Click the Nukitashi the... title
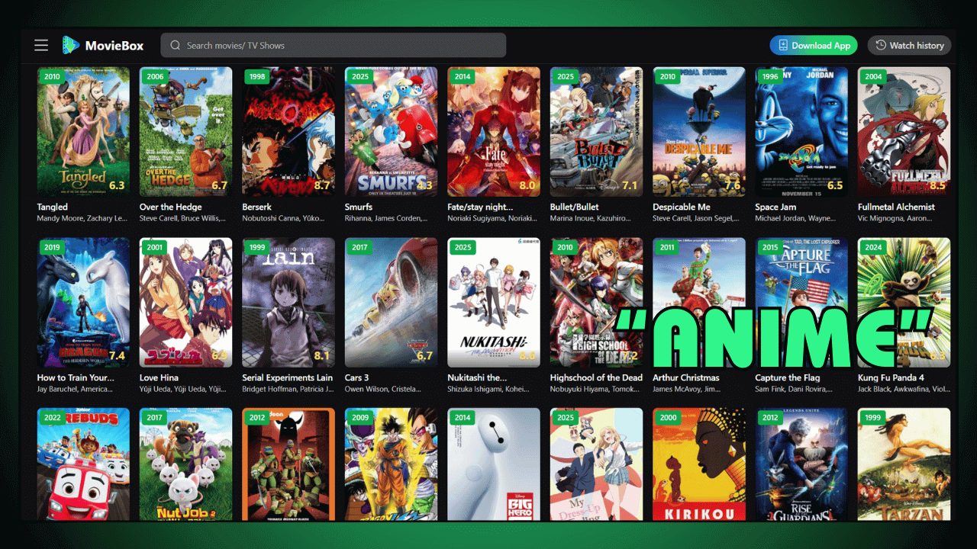This screenshot has width=977, height=549. pyautogui.click(x=477, y=377)
